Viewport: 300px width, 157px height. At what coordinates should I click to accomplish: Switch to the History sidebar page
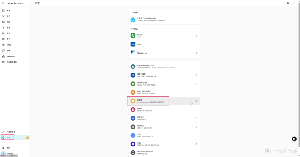click(8, 39)
